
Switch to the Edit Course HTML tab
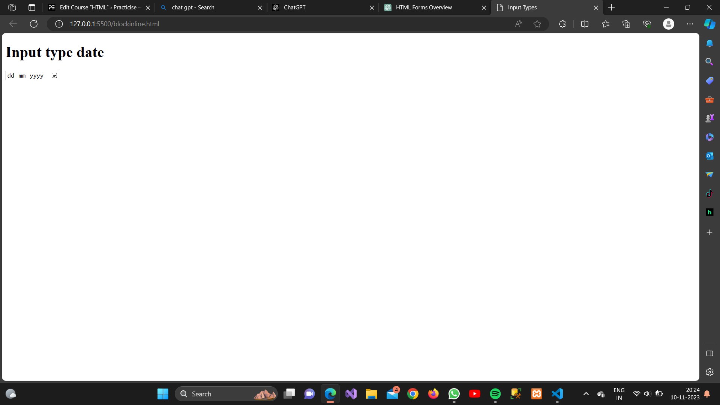point(99,7)
